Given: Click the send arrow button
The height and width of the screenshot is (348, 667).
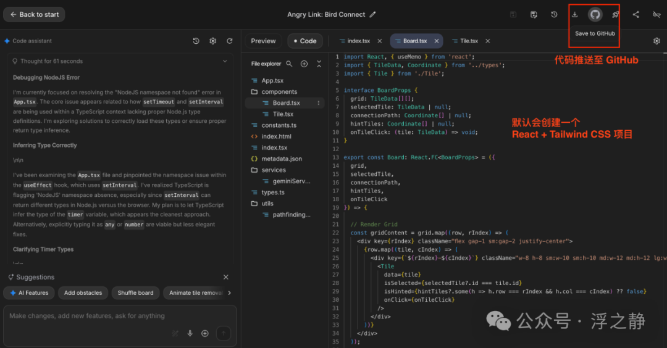Looking at the screenshot, I should 224,333.
